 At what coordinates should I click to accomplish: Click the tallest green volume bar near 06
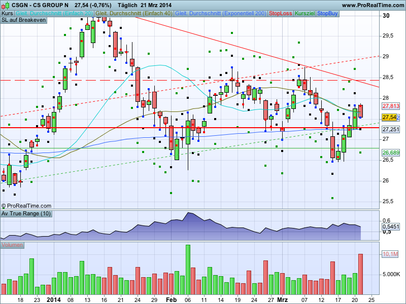(x=188, y=270)
